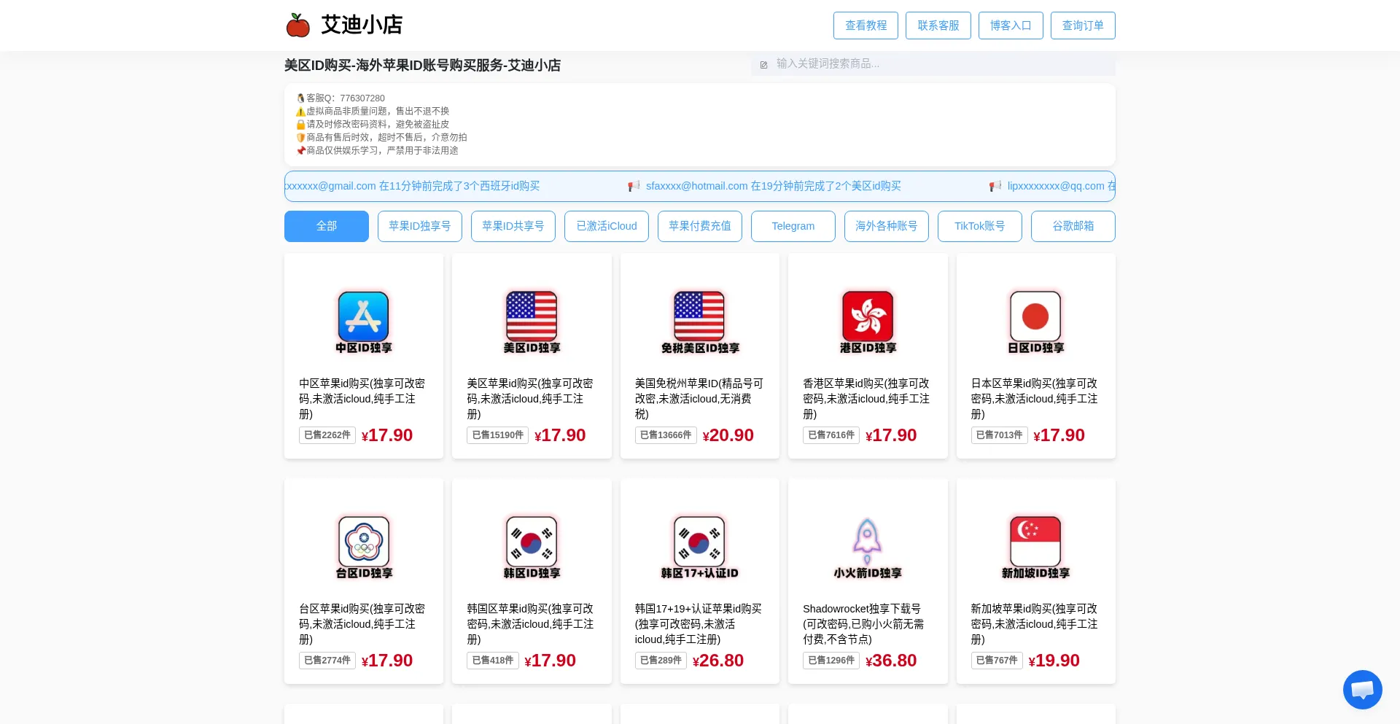This screenshot has width=1400, height=724.
Task: Click the ¥20.90 price
Action: (x=728, y=435)
